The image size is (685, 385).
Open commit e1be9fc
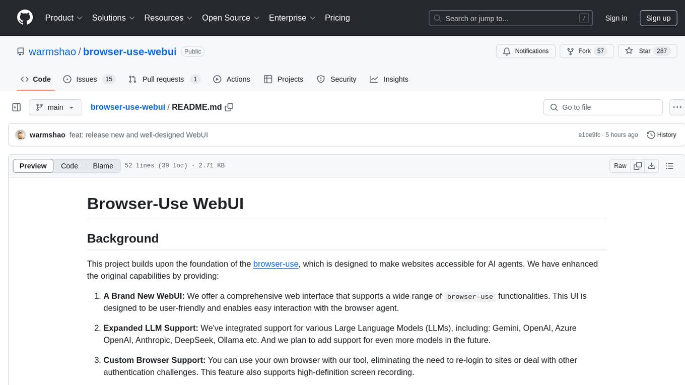click(589, 135)
